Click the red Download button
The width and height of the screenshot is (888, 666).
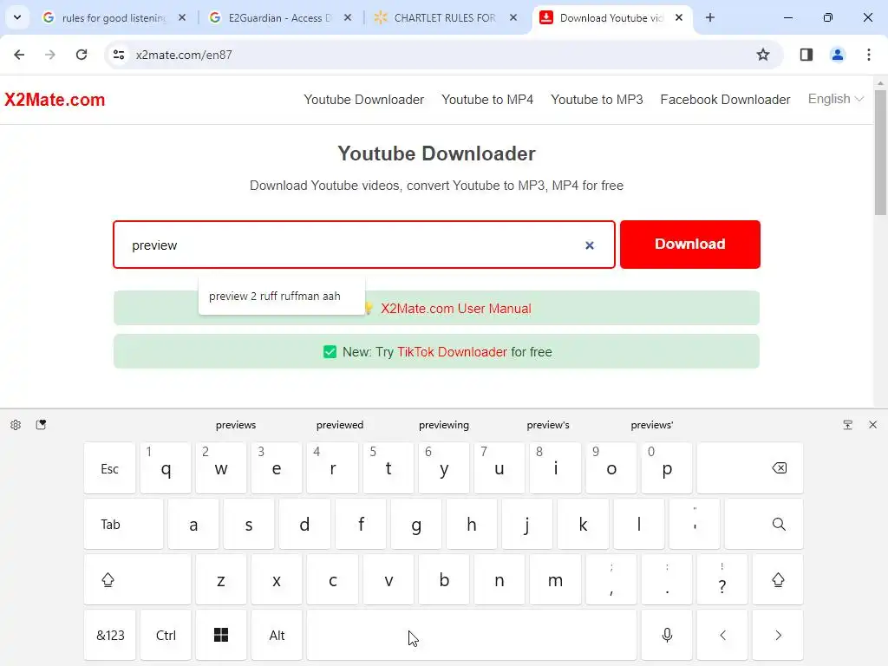[x=689, y=244]
